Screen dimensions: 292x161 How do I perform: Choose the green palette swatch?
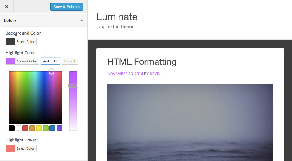[46, 128]
